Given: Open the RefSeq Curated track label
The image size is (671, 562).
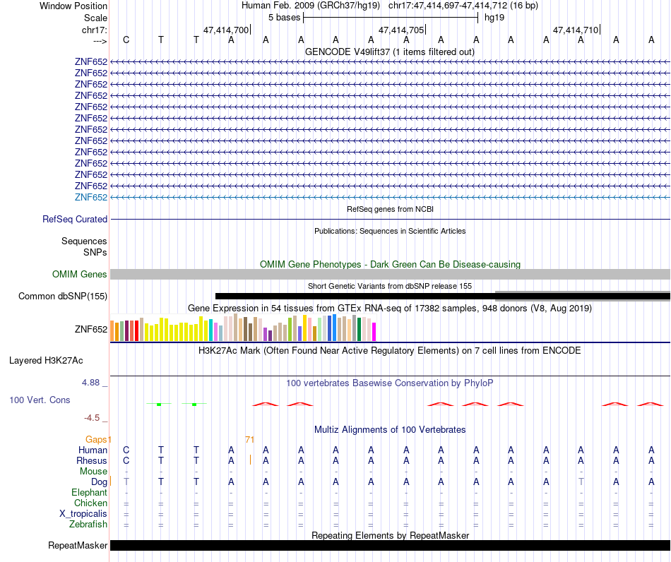Looking at the screenshot, I should (x=75, y=219).
